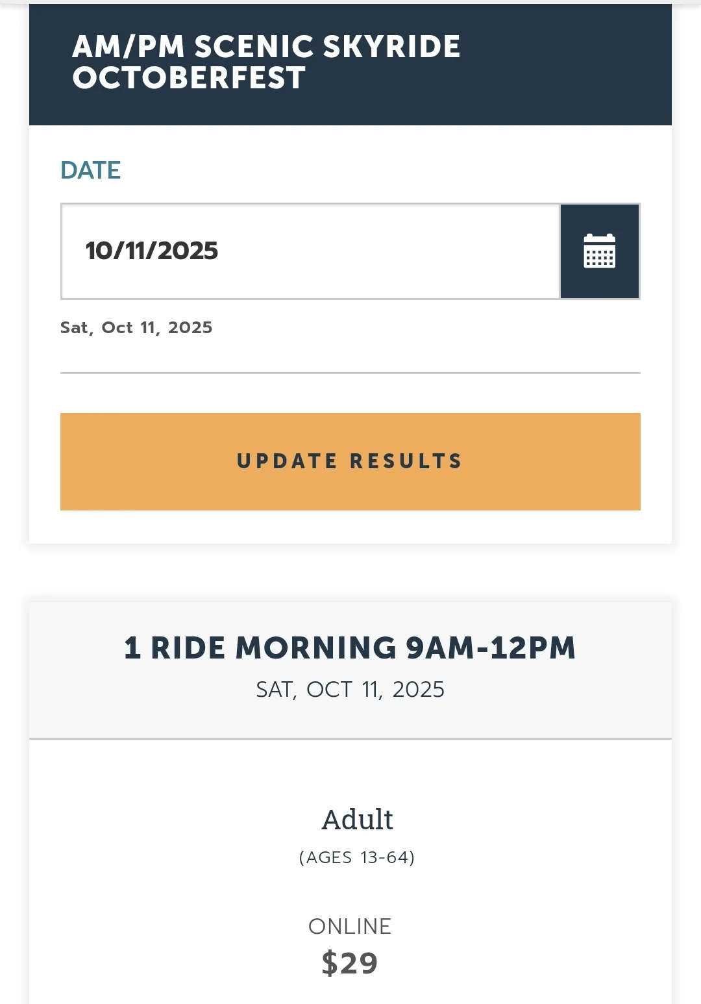Viewport: 701px width, 1004px height.
Task: Click the SAT, OCT 11, 2025 ticket subtitle
Action: (350, 689)
